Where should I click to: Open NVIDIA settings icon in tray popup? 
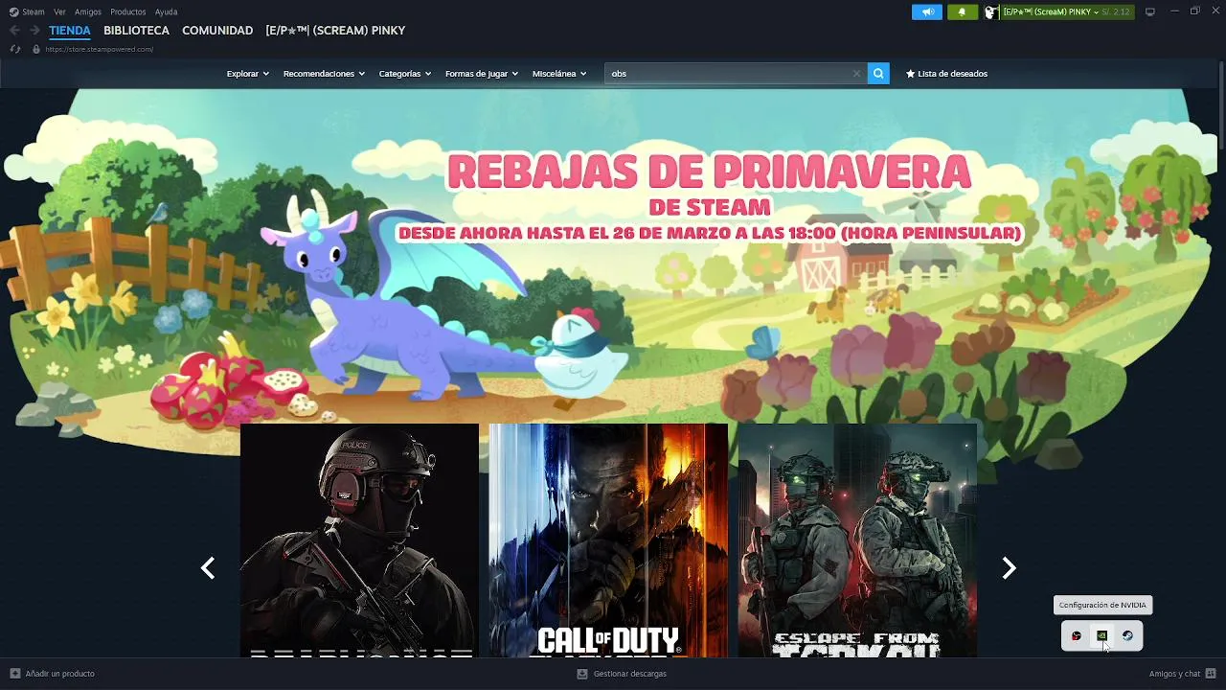coord(1101,635)
